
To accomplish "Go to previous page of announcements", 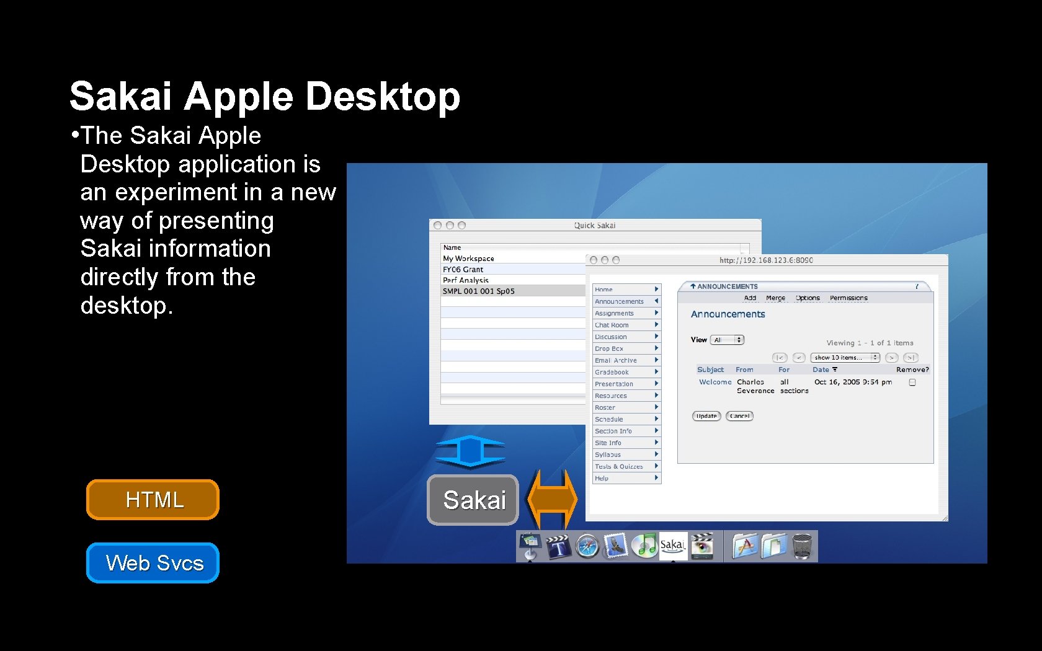I will tap(799, 358).
